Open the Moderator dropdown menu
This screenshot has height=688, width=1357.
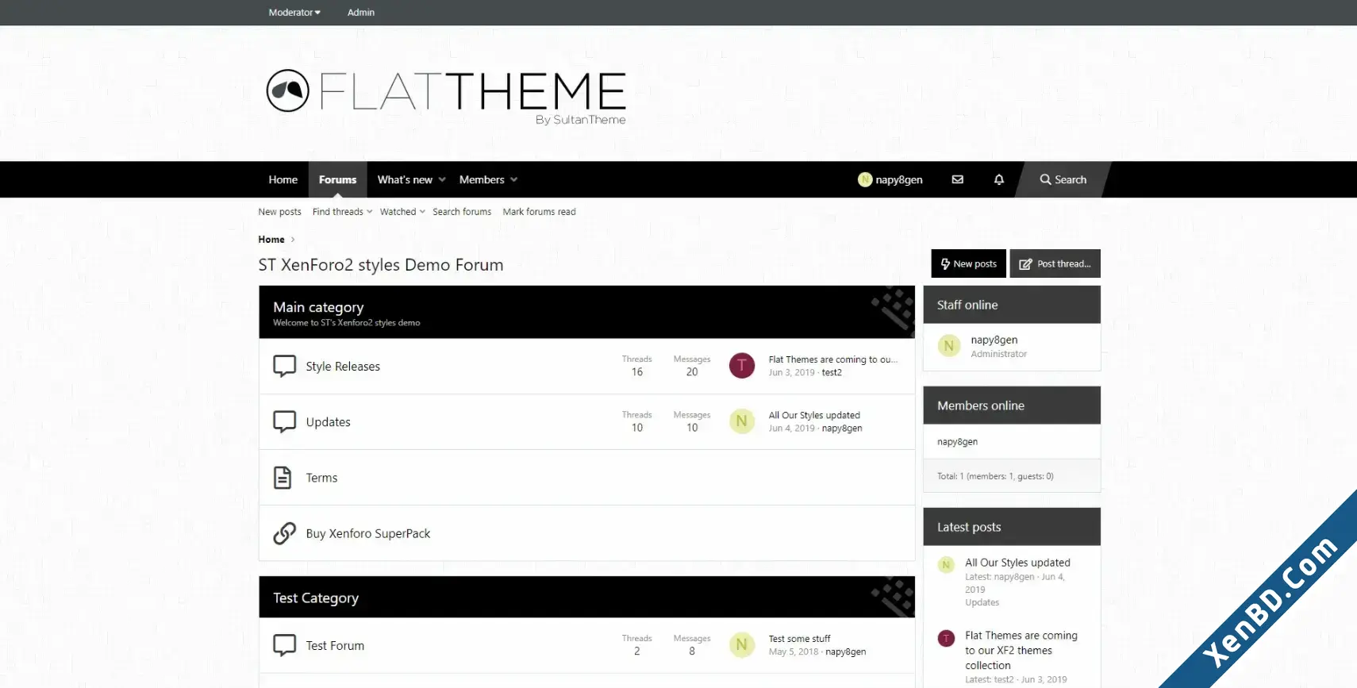coord(294,12)
